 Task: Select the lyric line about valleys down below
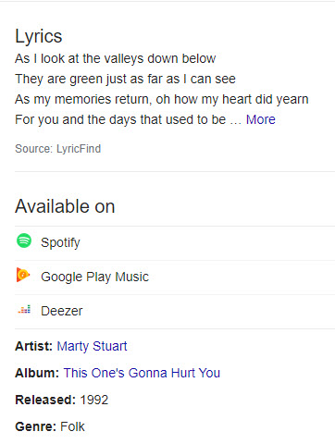click(116, 58)
